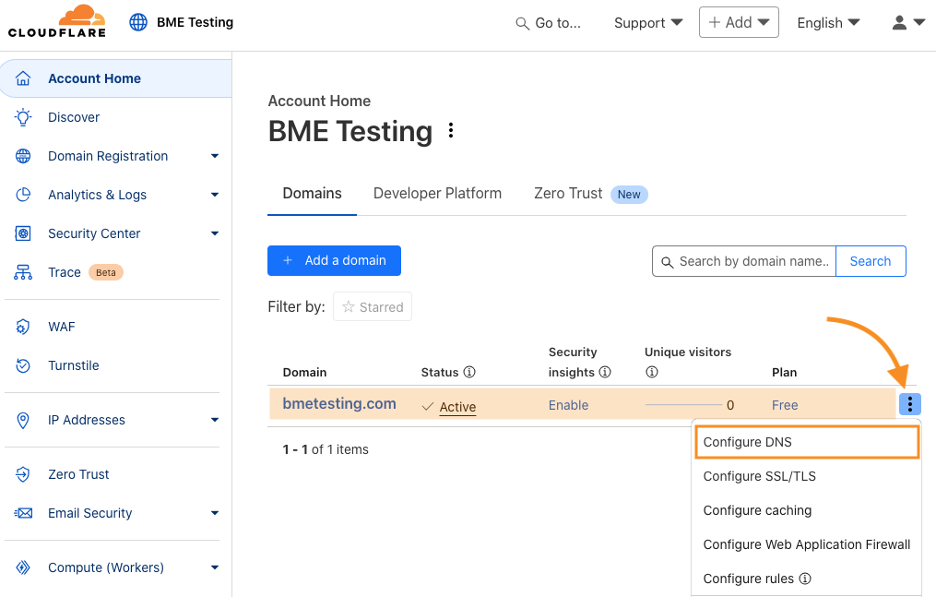
Task: Open the three-dot menu beside BME Testing title
Action: 451,130
